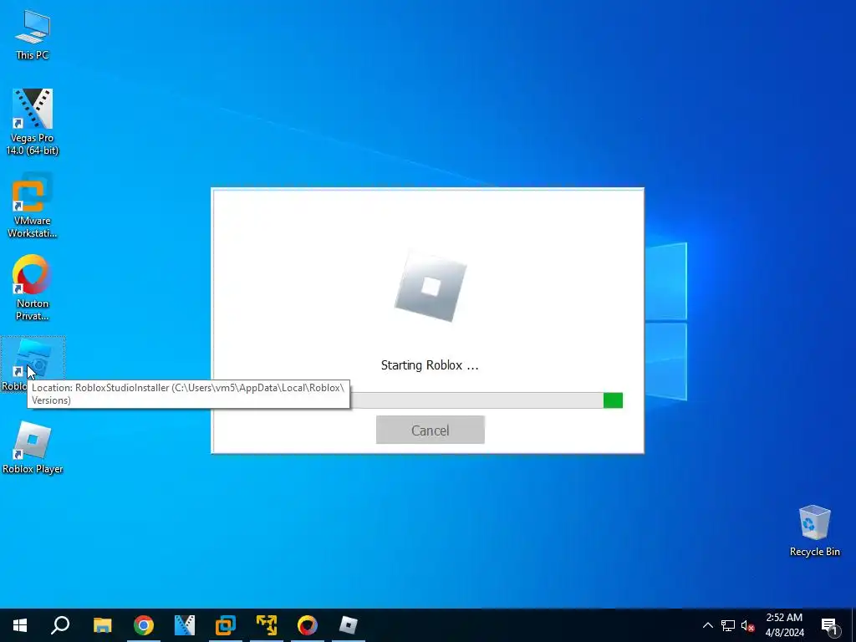Screen dimensions: 856x642
Task: Select the Roblox Player desktop shortcut
Action: point(33,448)
